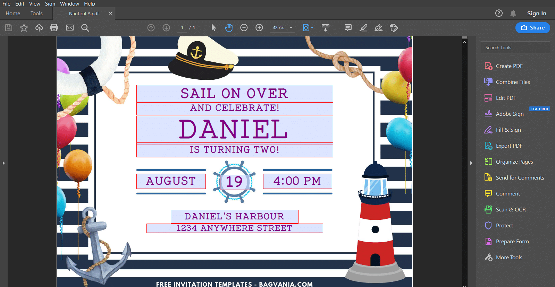The width and height of the screenshot is (555, 287).
Task: Expand the left navigation pane arrow
Action: 3,163
